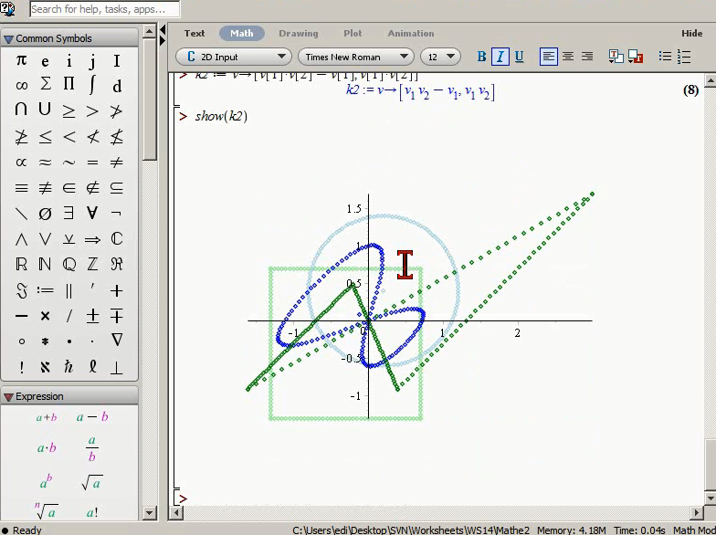Open the 2D Input style dropdown
The width and height of the screenshot is (716, 535).
(x=234, y=57)
